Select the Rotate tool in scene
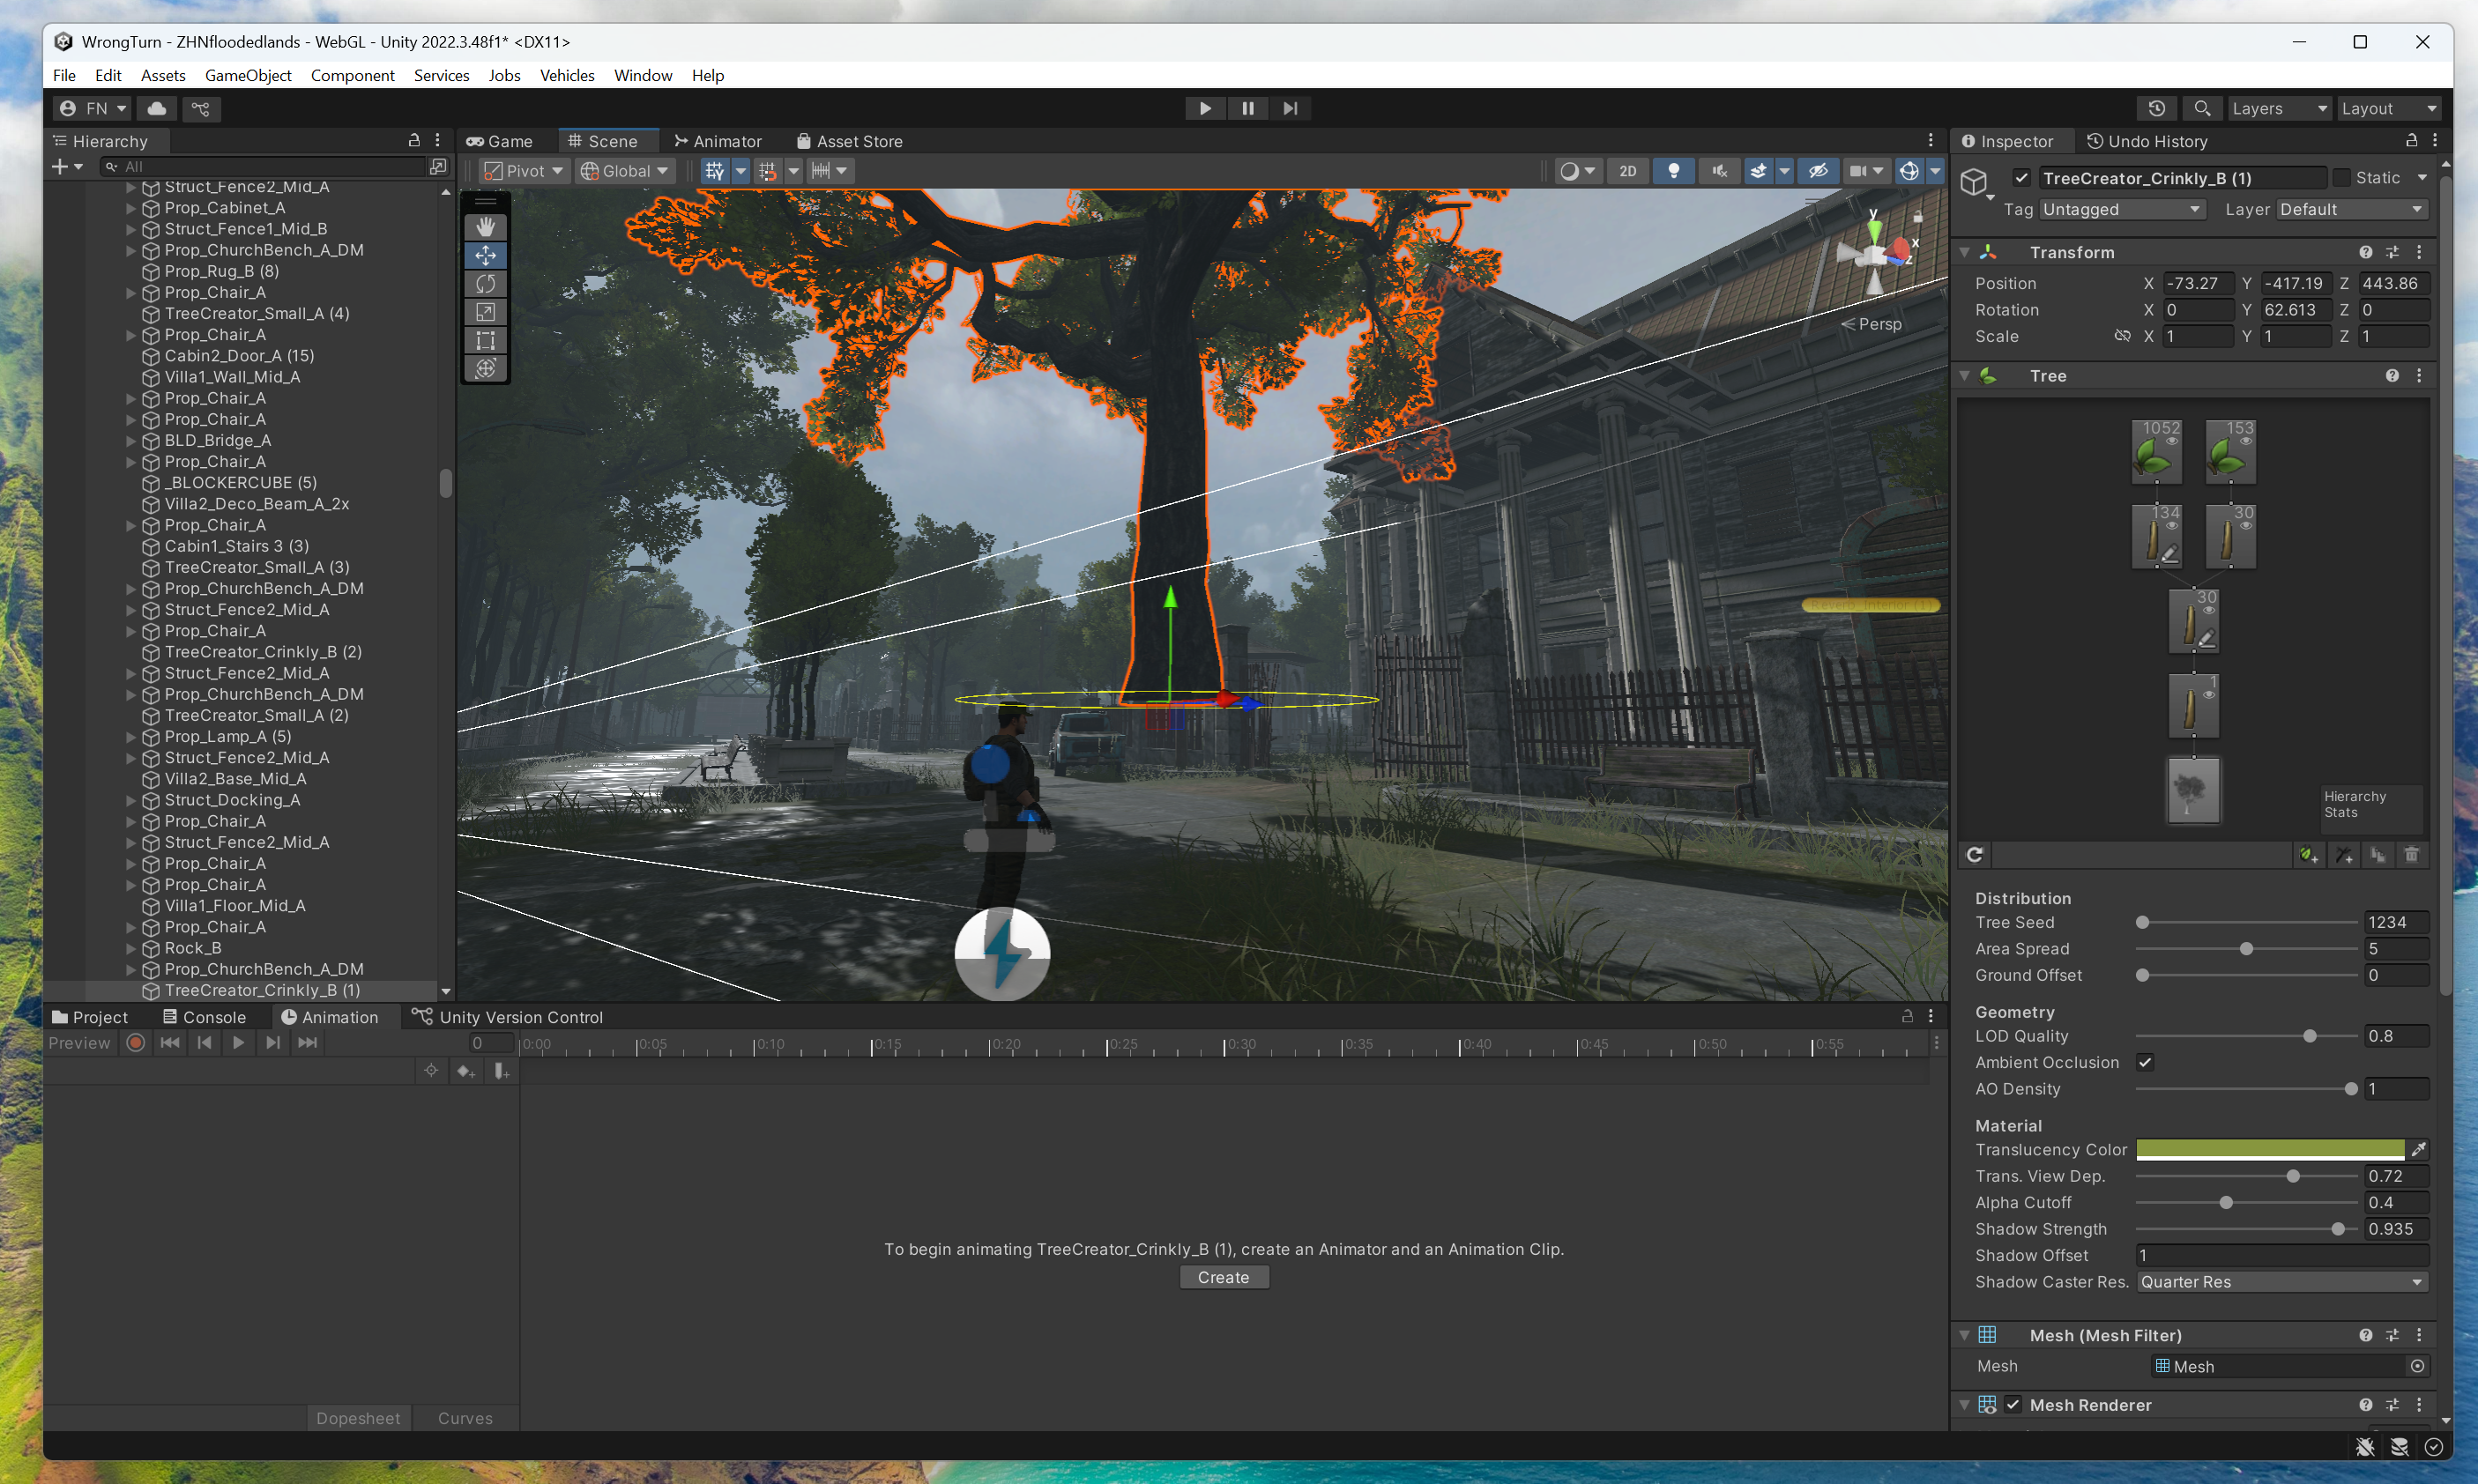This screenshot has width=2478, height=1484. pyautogui.click(x=485, y=284)
